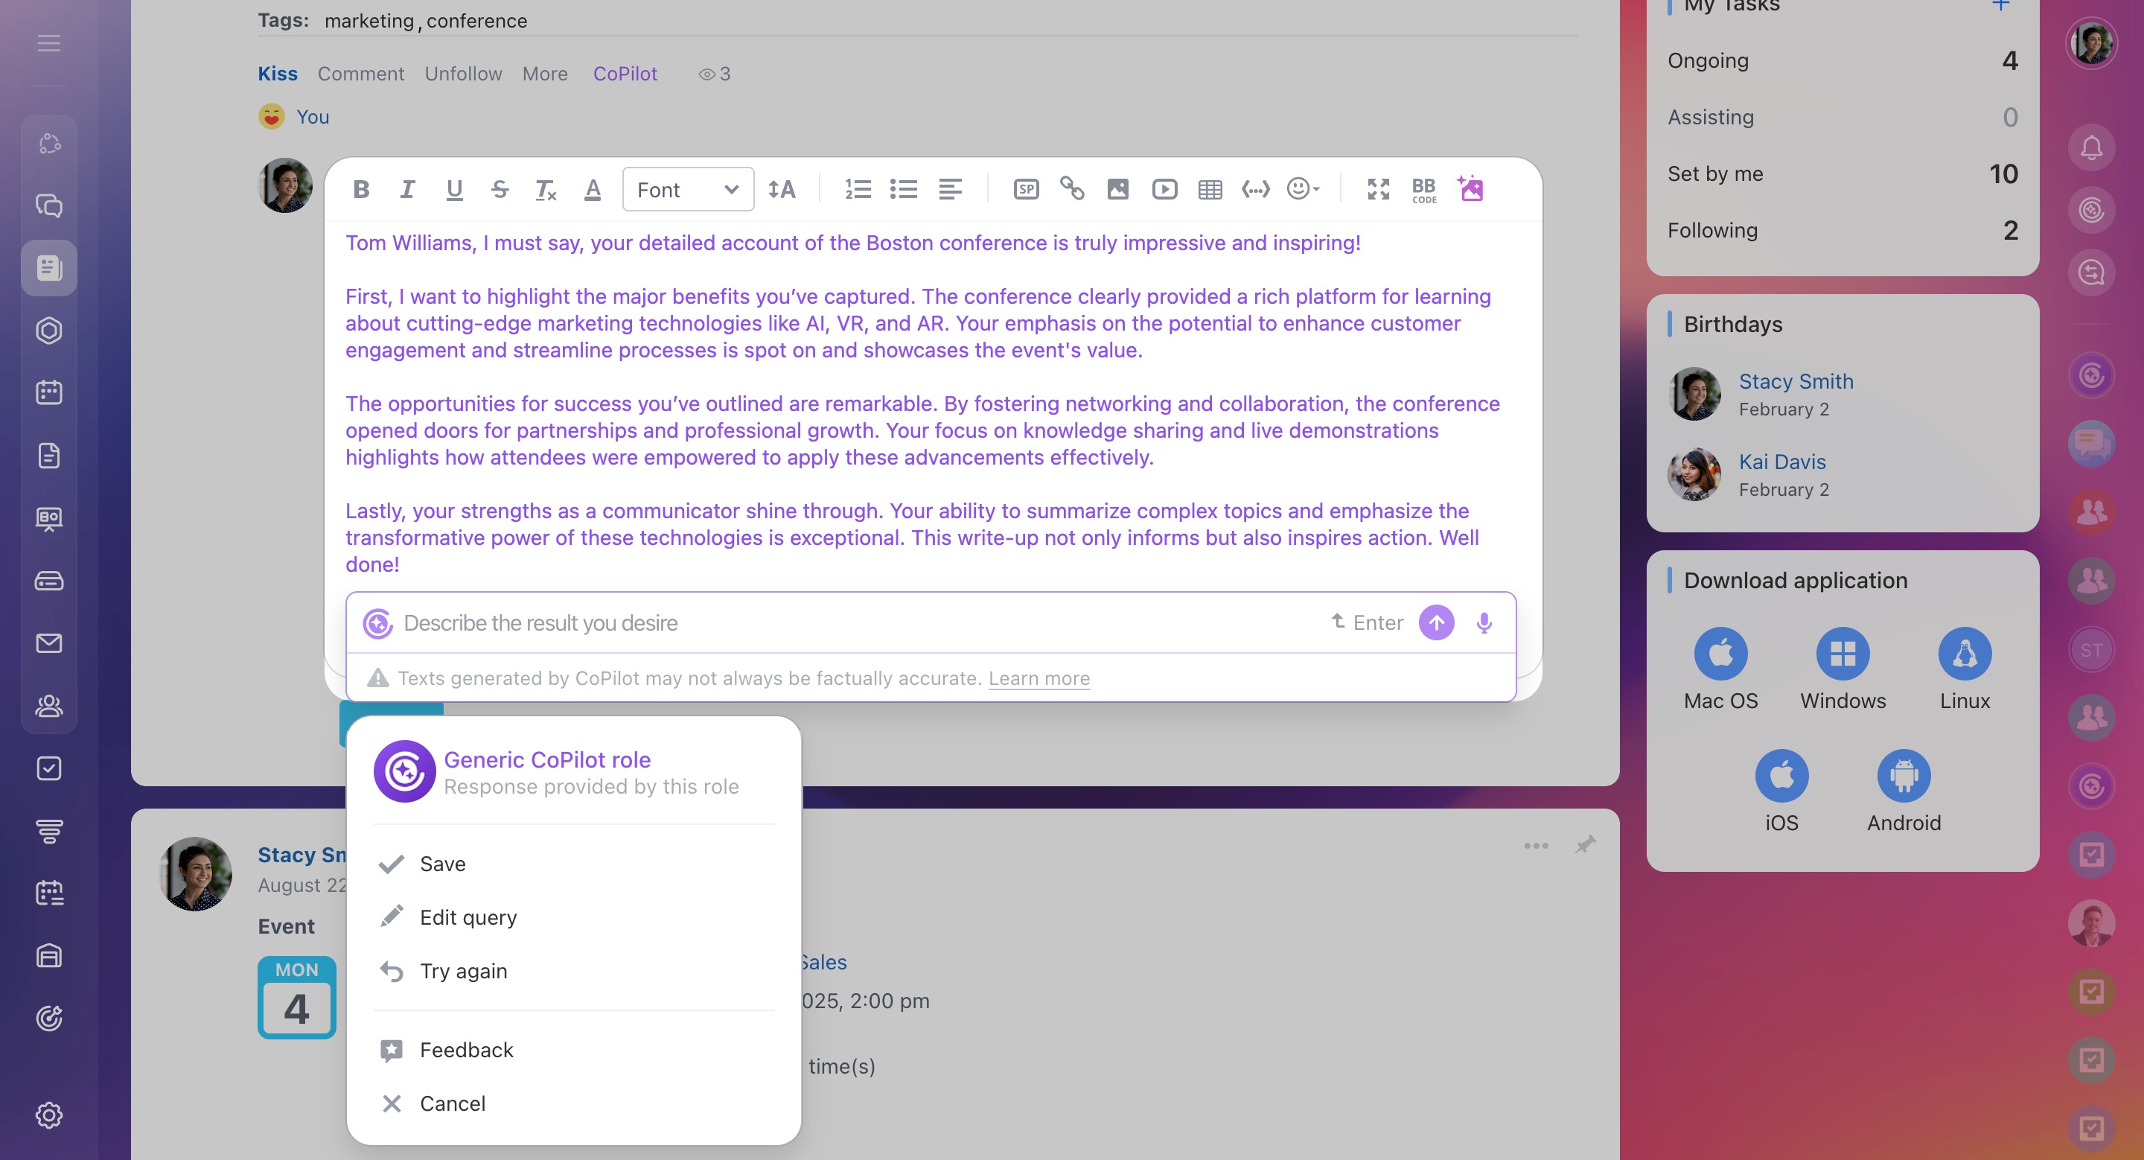Image resolution: width=2144 pixels, height=1160 pixels.
Task: Select Save in CoPilot menu
Action: click(x=442, y=864)
